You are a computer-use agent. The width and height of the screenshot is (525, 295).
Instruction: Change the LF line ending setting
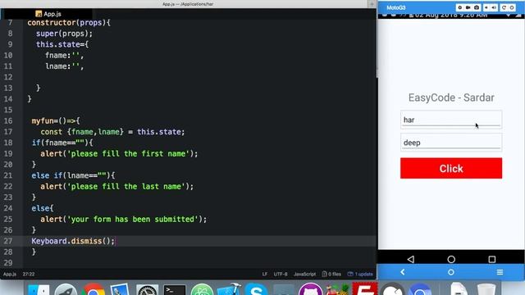coord(264,274)
